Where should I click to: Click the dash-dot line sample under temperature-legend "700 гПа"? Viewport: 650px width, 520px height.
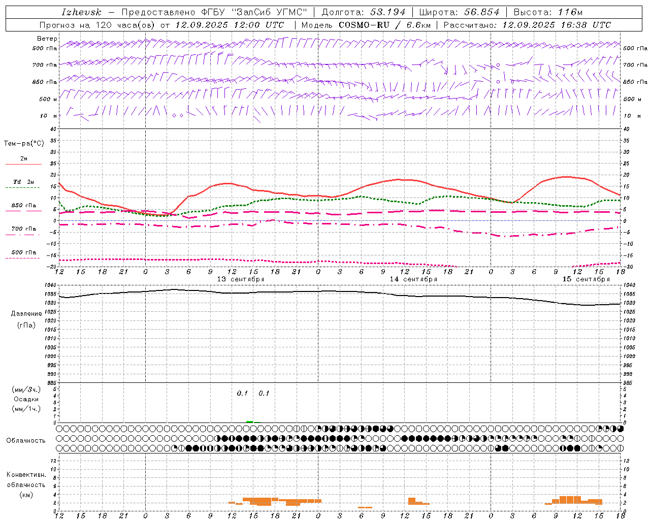(x=22, y=235)
